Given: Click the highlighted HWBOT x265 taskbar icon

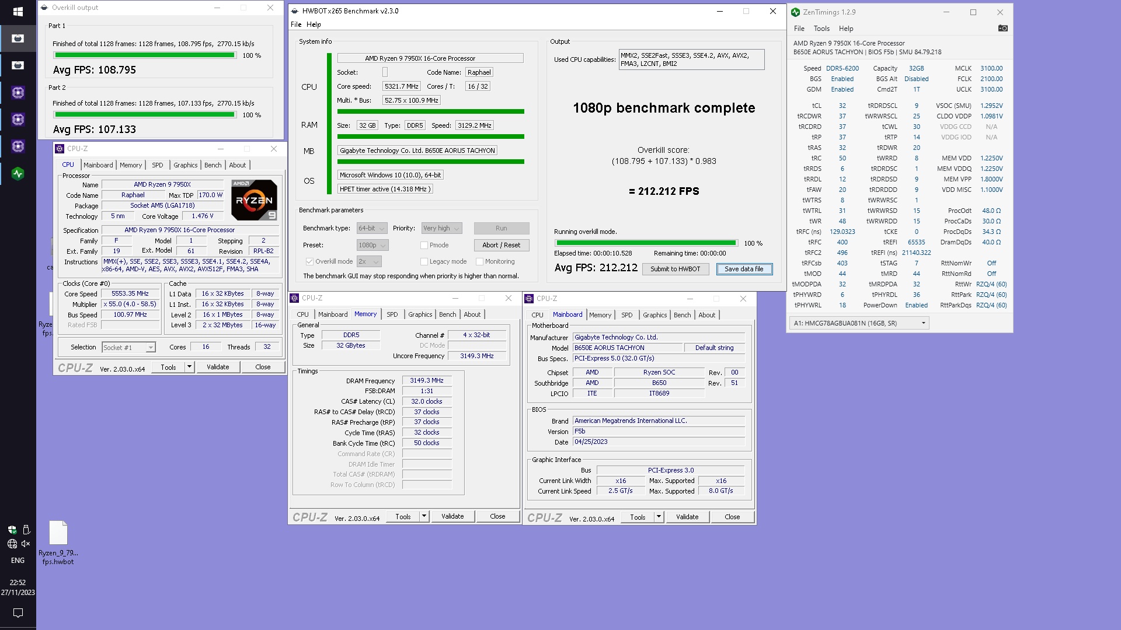Looking at the screenshot, I should (x=18, y=38).
